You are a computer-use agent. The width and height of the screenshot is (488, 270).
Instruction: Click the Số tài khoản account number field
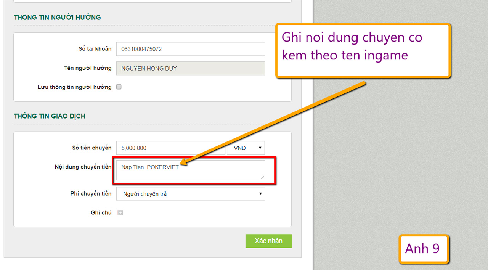[191, 49]
